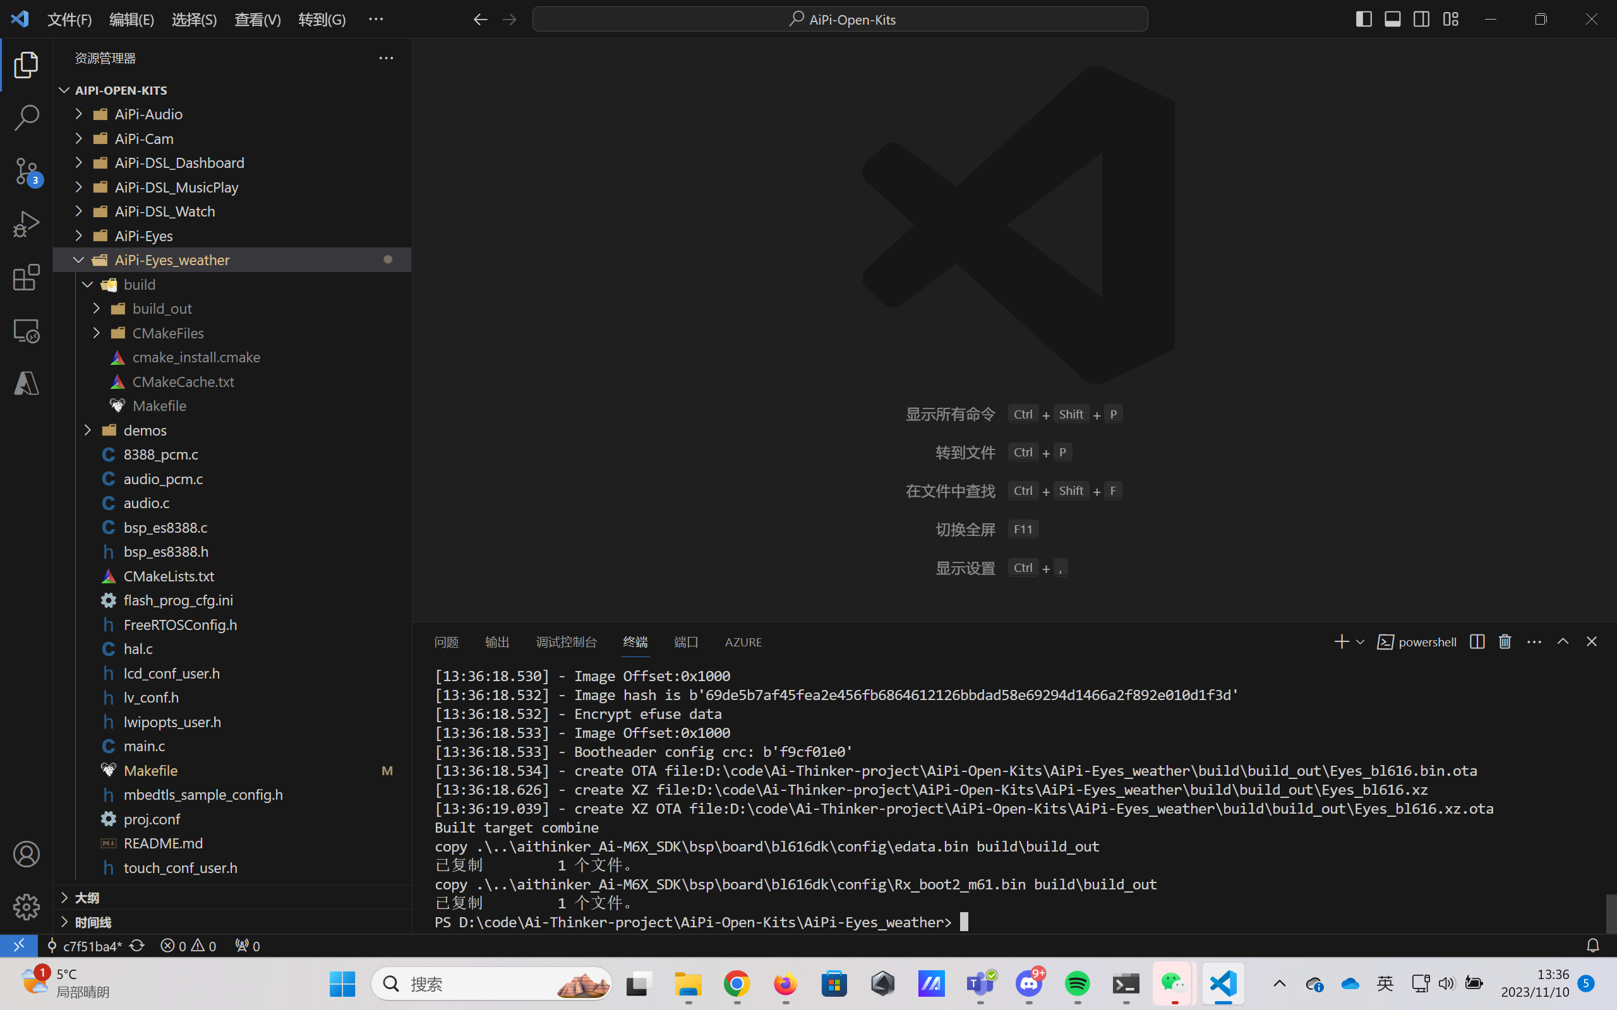Toggle bottom panel visibility in title bar
Viewport: 1617px width, 1010px height.
1393,20
